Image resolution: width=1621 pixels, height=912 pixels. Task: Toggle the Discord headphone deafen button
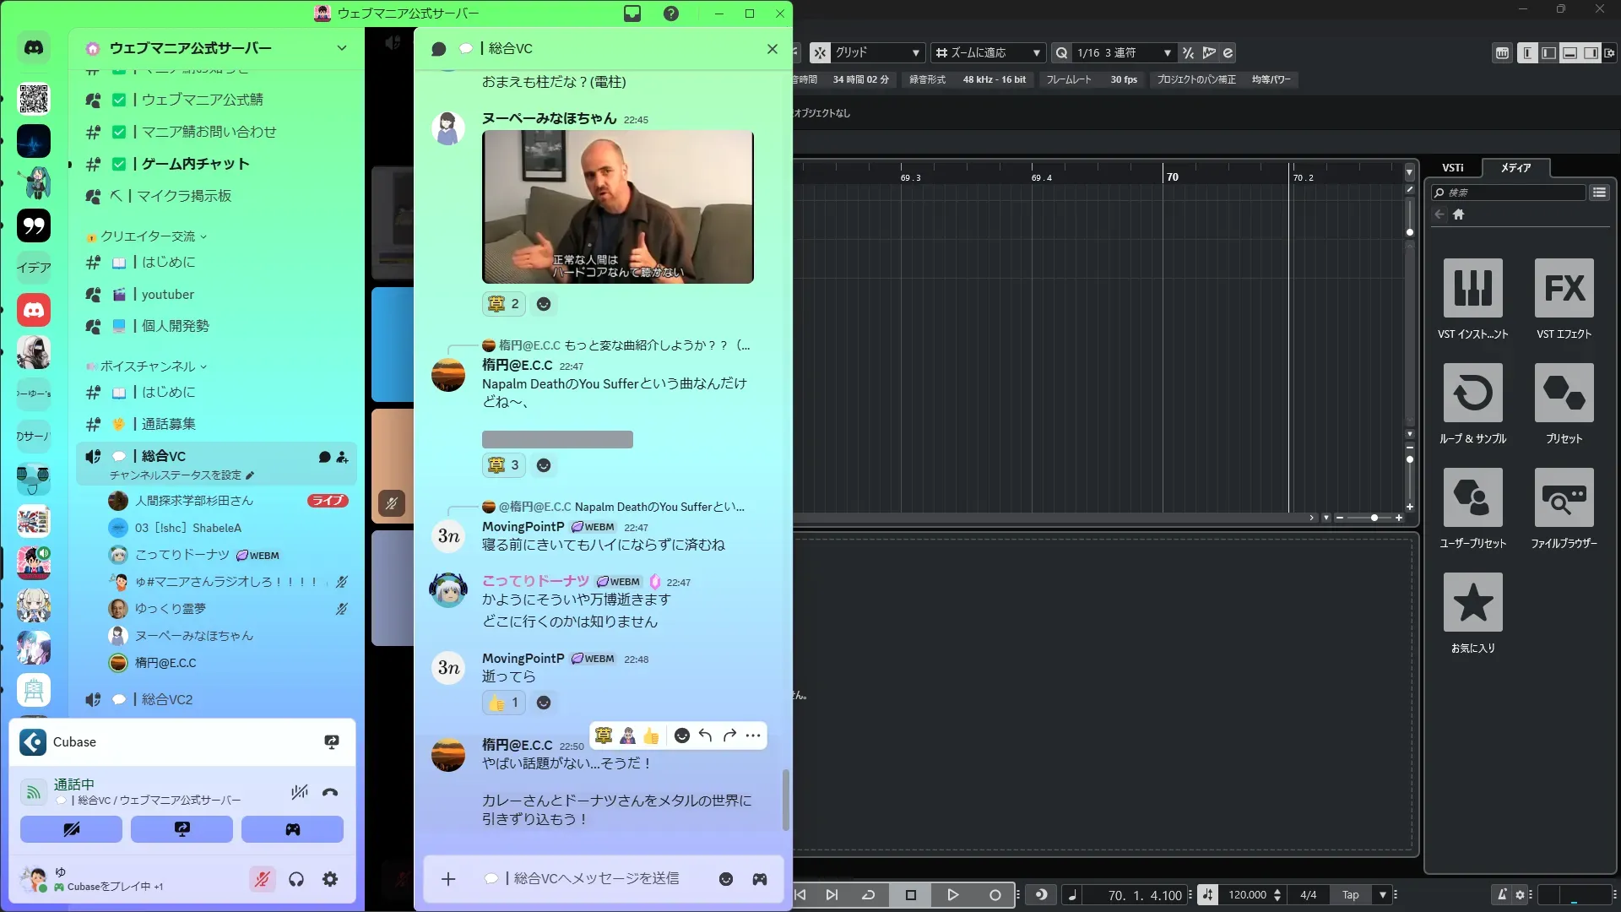click(296, 879)
